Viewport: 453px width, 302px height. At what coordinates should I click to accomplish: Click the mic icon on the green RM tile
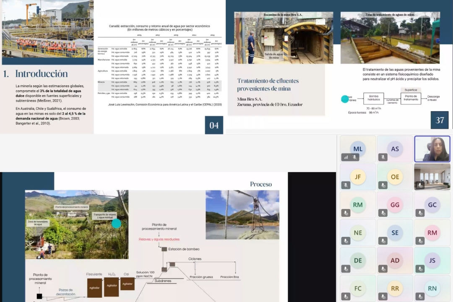346,213
